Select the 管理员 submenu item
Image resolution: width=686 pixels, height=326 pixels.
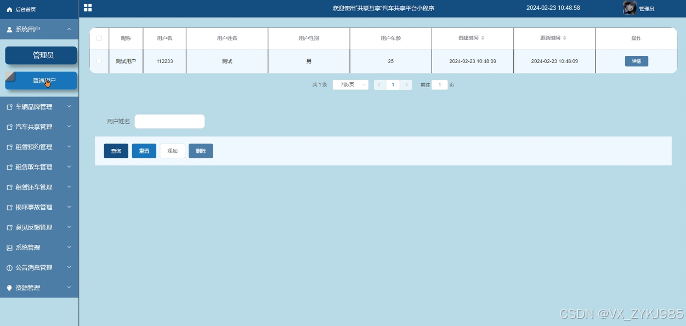(x=41, y=55)
